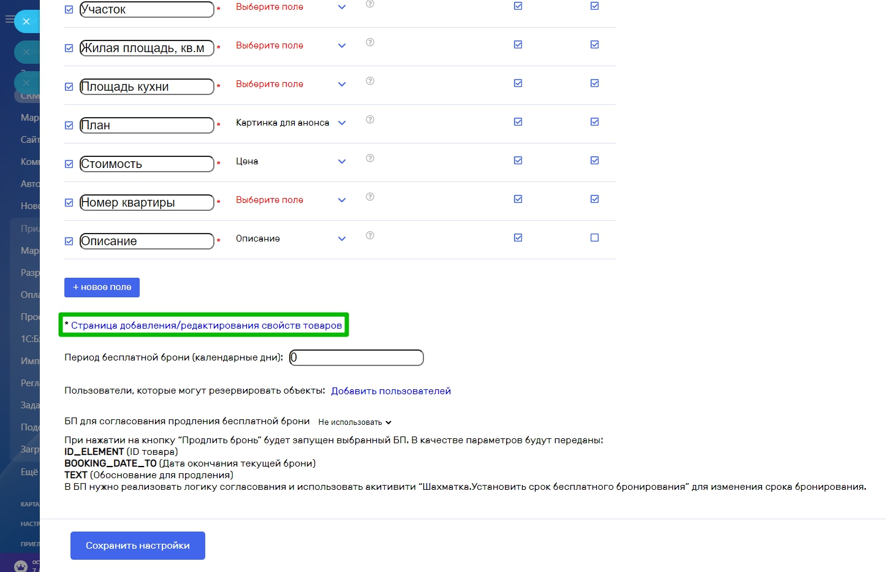Image resolution: width=886 pixels, height=572 pixels.
Task: Disable the checkbox left of План
Action: pyautogui.click(x=69, y=126)
